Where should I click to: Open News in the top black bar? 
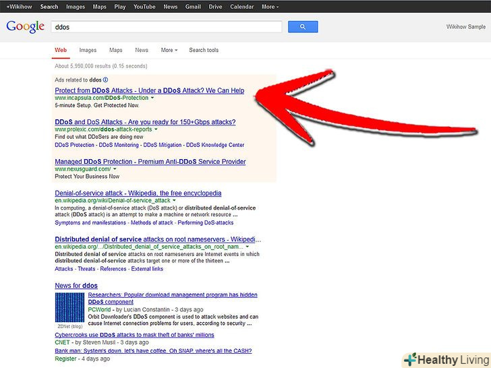click(171, 7)
